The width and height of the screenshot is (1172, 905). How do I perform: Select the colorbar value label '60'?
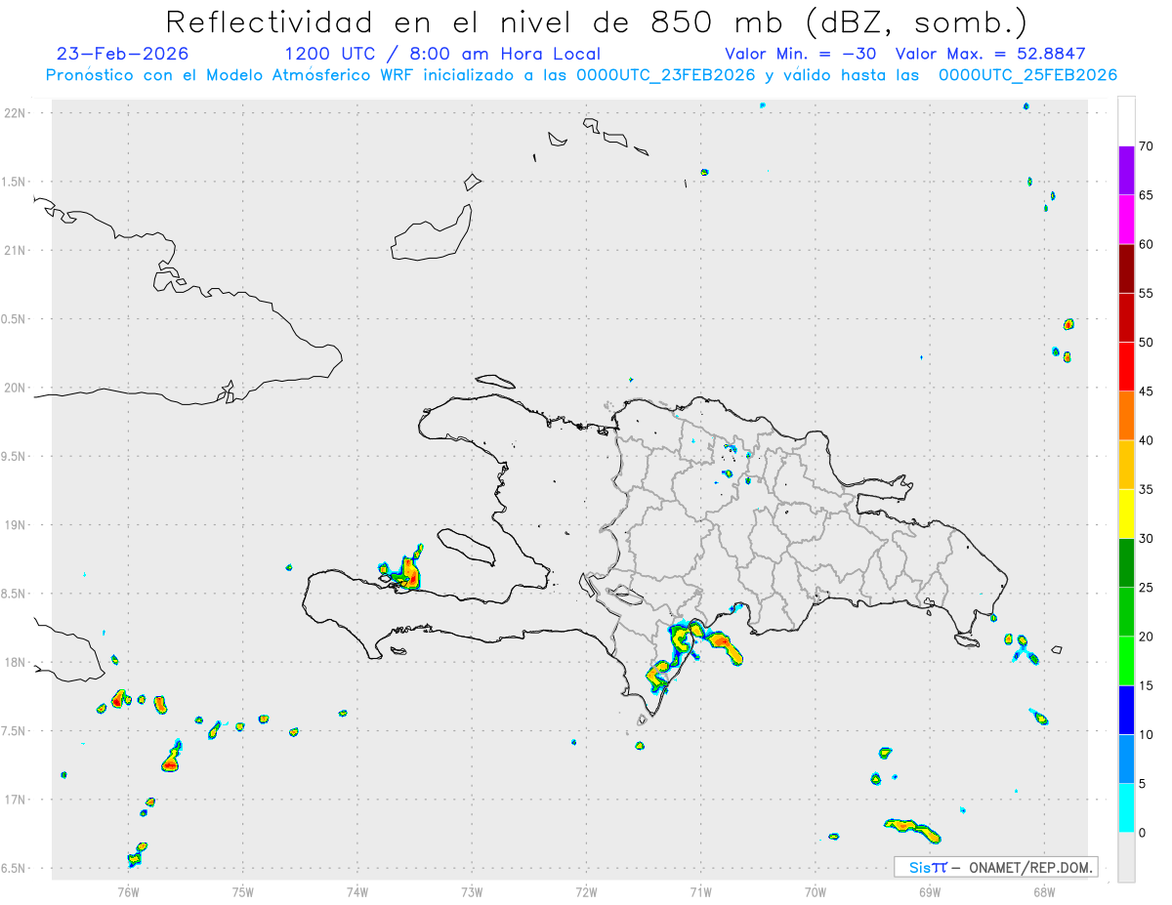(1146, 244)
